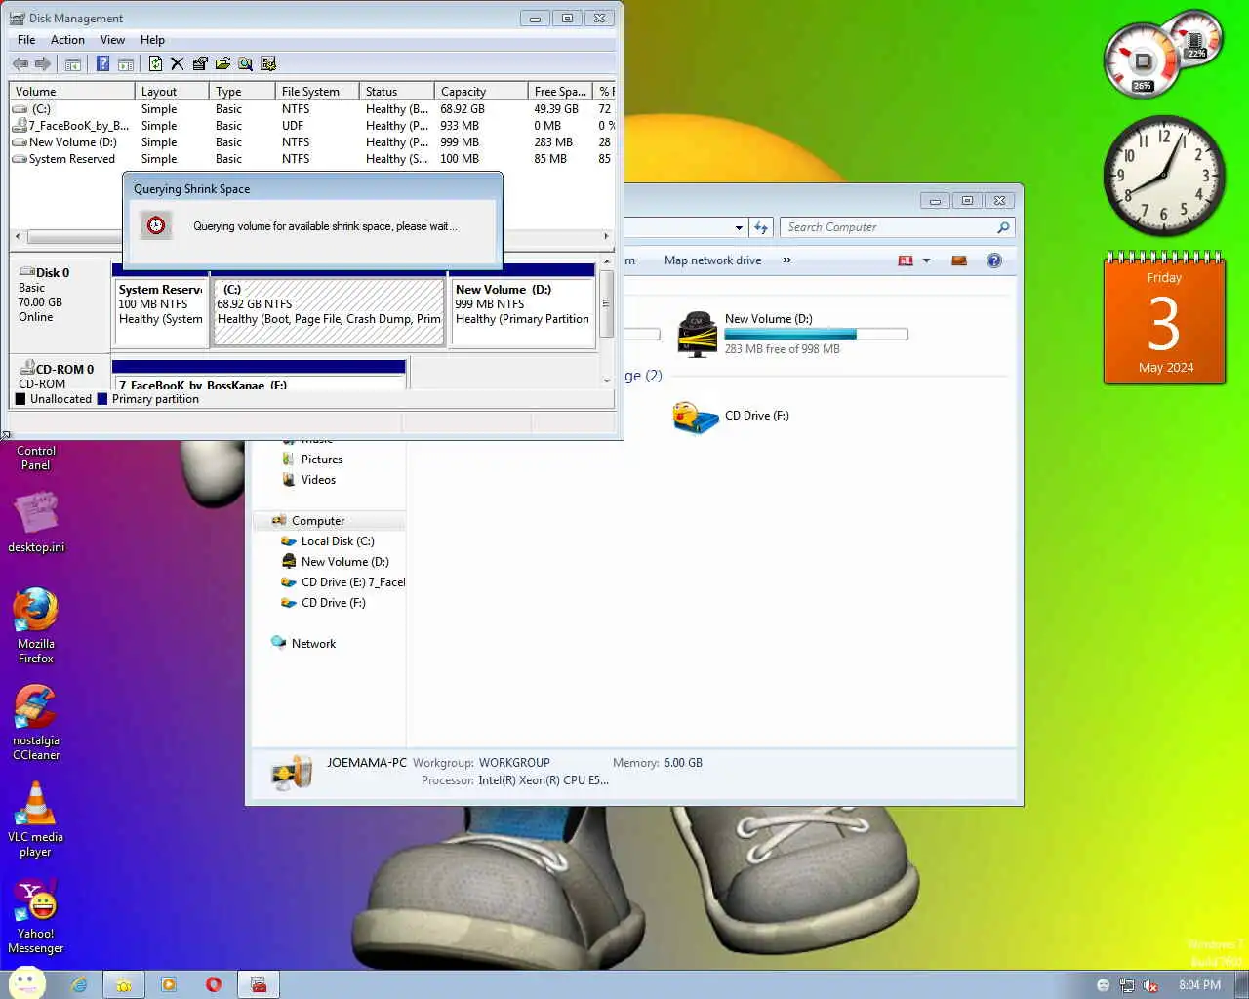Image resolution: width=1249 pixels, height=999 pixels.
Task: Open Mozilla Firefox desktop icon
Action: (36, 625)
